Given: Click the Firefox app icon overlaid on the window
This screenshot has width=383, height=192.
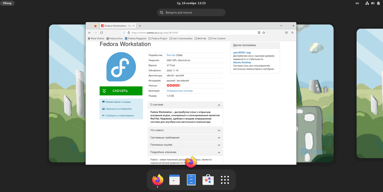Looking at the screenshot, I should 191,162.
